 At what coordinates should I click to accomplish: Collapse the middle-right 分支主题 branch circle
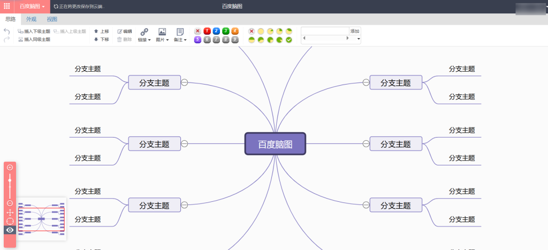tap(366, 143)
